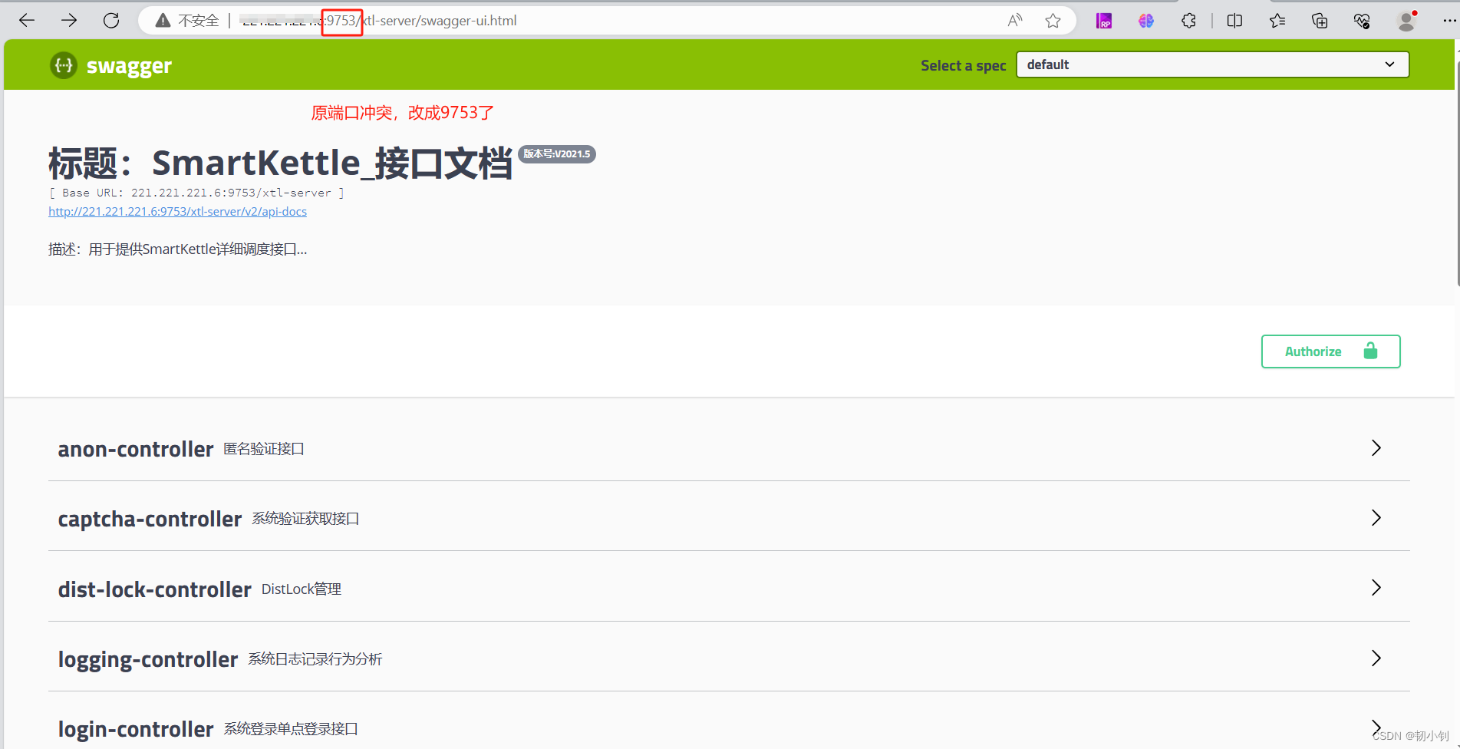The height and width of the screenshot is (749, 1460).
Task: Expand the logging-controller section chevron
Action: tap(1376, 658)
